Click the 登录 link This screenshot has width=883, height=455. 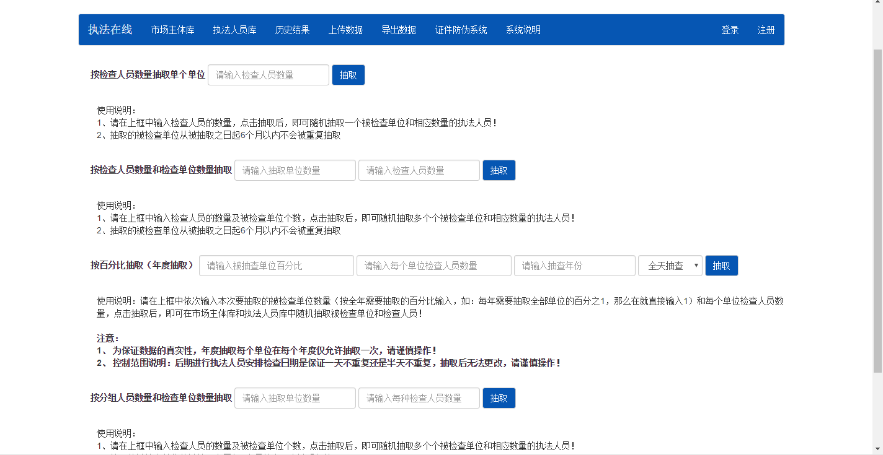730,29
